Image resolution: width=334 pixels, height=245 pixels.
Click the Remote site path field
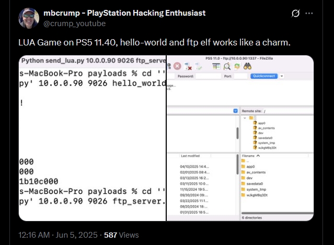click(x=288, y=111)
